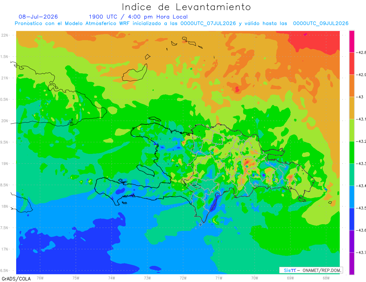Click the legend value "-43.2"
Screen dimensions: 366x282
[361, 141]
